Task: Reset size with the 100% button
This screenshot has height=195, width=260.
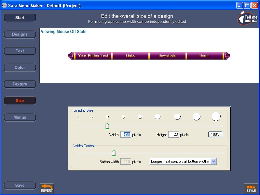Action: [215, 134]
